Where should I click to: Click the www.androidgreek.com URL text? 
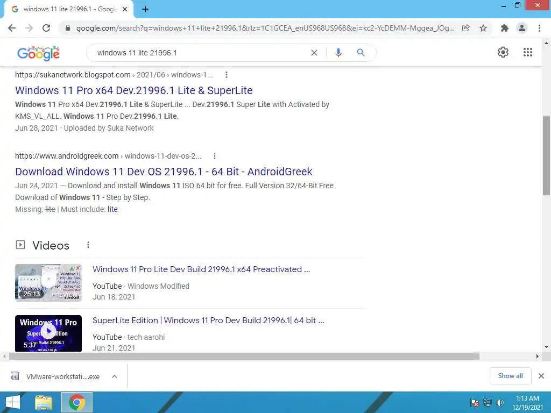tap(67, 156)
